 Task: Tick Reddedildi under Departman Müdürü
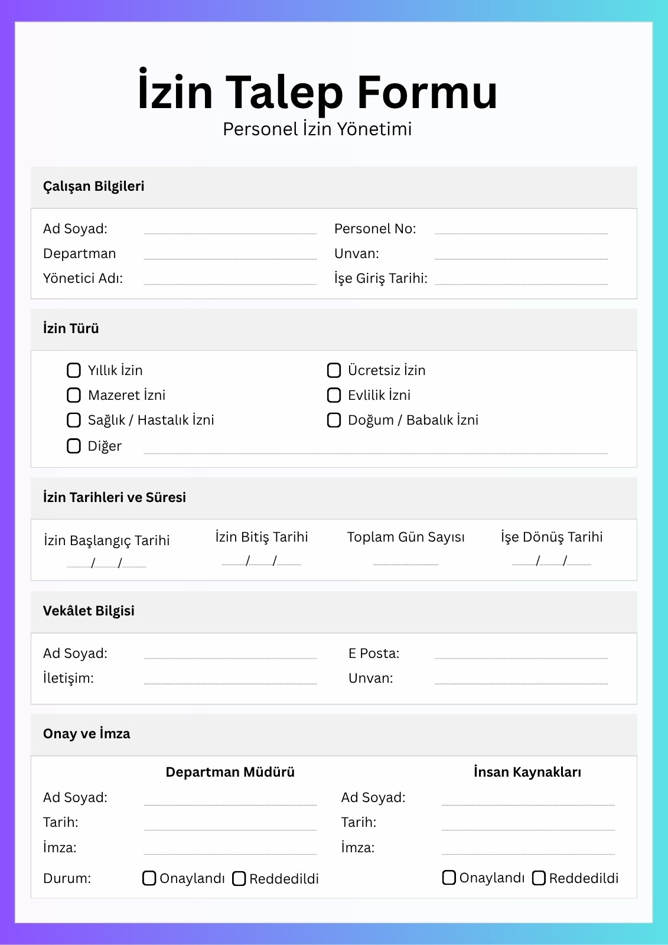239,879
